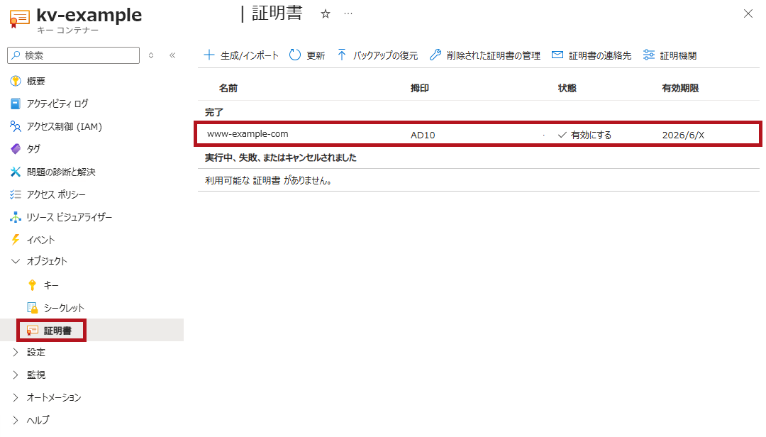The image size is (766, 437).
Task: Click the 生成/インポート plus icon
Action: pos(209,55)
